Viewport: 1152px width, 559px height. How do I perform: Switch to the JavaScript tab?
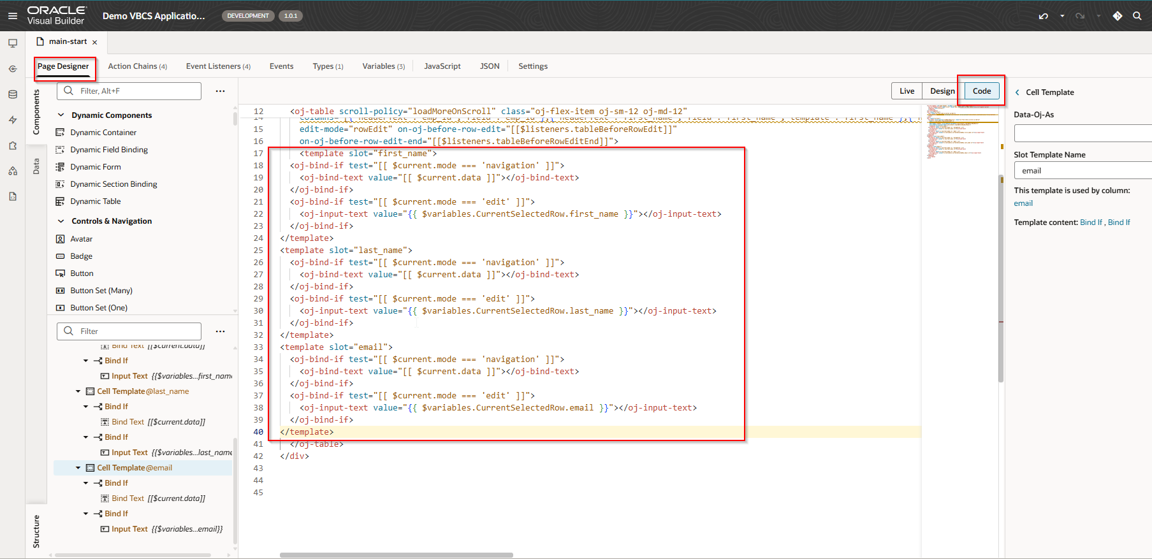point(442,66)
